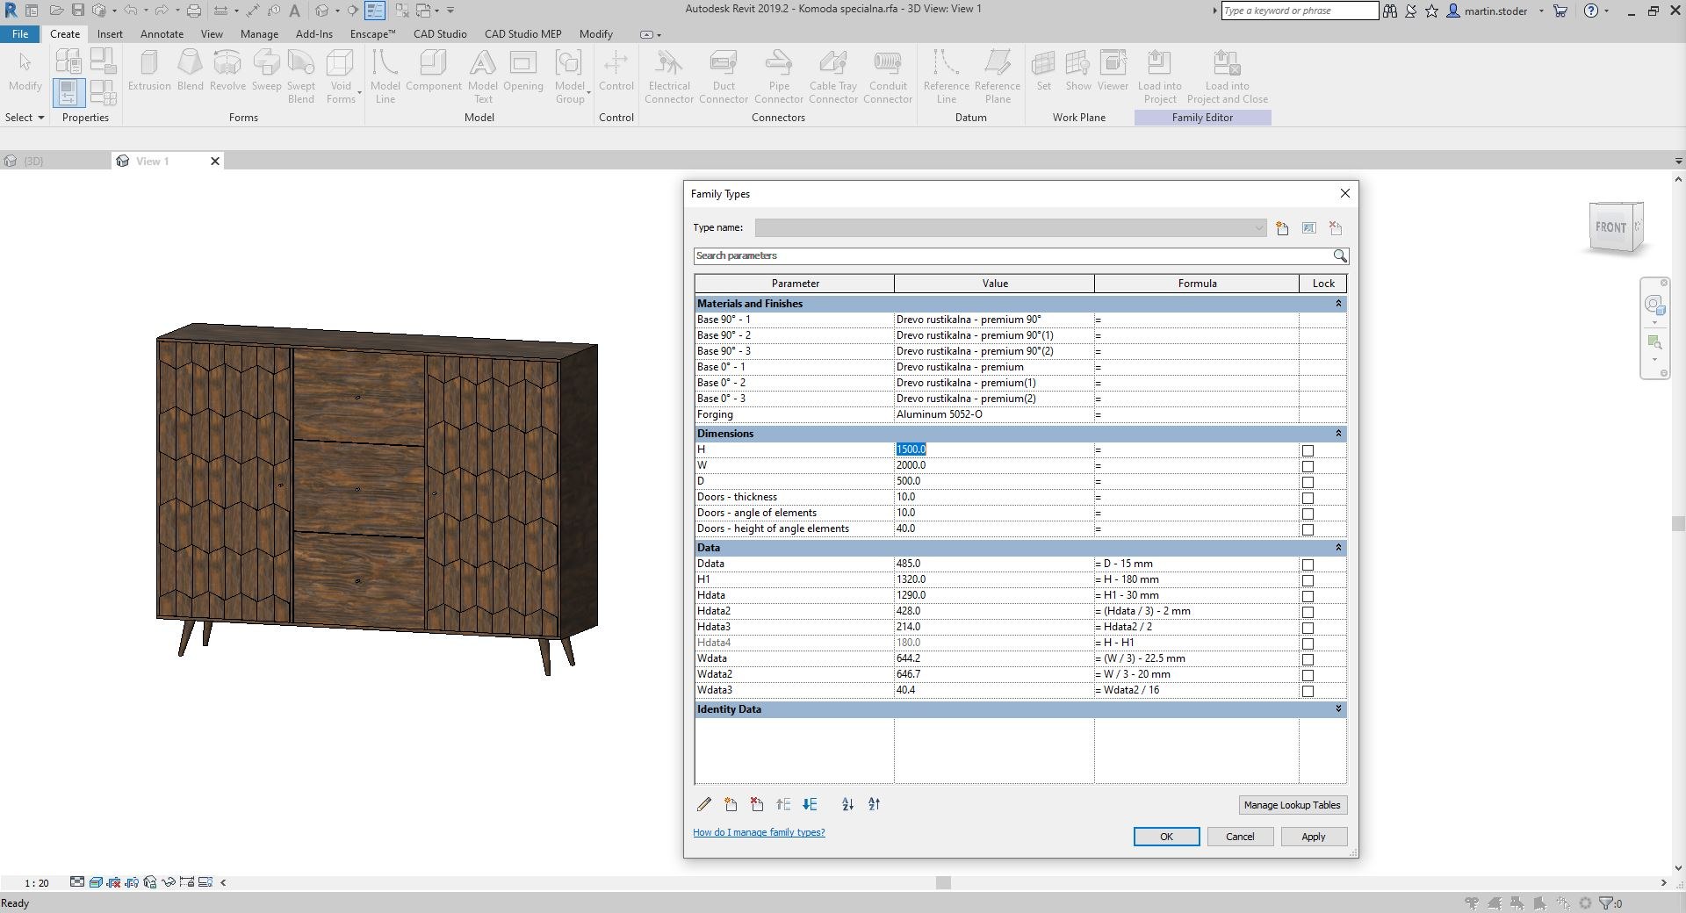Click OK in Family Types dialog

point(1166,837)
